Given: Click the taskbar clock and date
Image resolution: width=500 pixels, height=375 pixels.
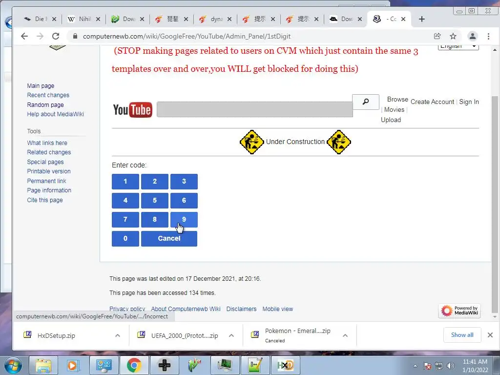Looking at the screenshot, I should click(x=475, y=366).
